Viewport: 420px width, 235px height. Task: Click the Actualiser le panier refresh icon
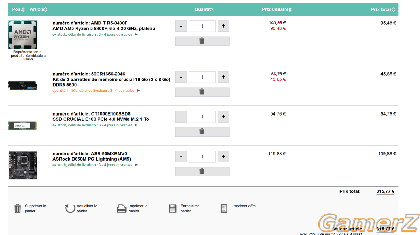click(x=70, y=208)
